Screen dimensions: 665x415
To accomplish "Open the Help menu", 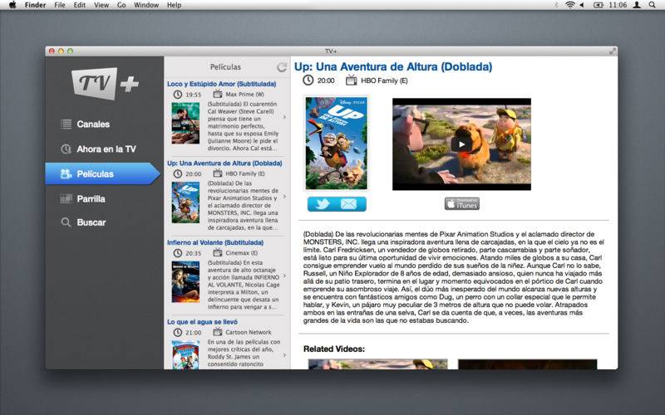I will point(174,5).
